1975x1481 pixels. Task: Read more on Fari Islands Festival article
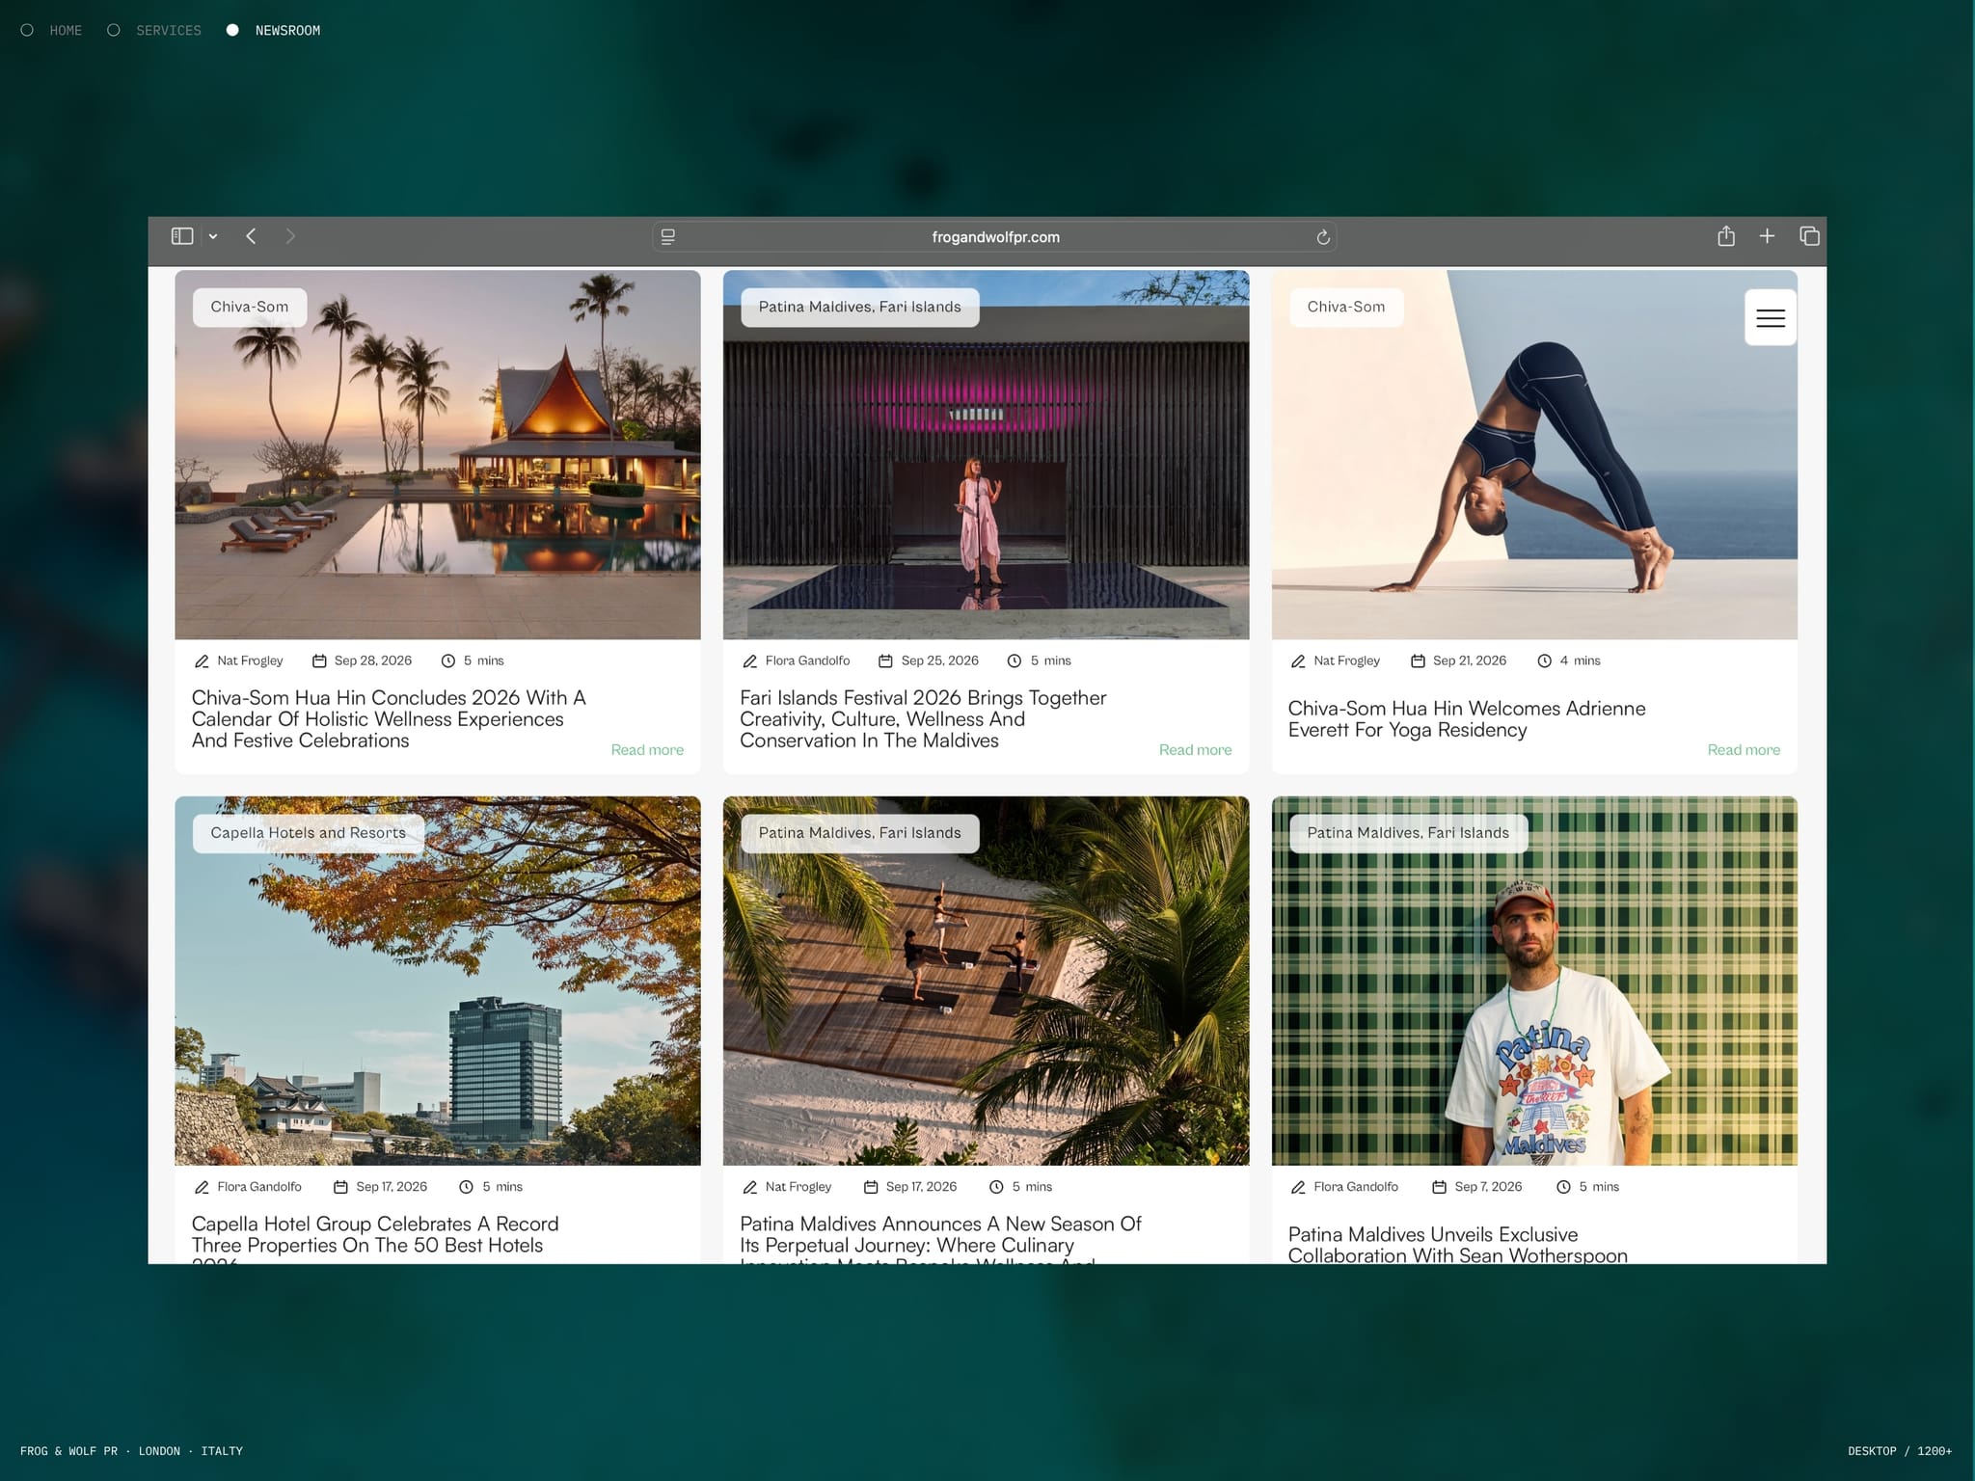tap(1195, 750)
